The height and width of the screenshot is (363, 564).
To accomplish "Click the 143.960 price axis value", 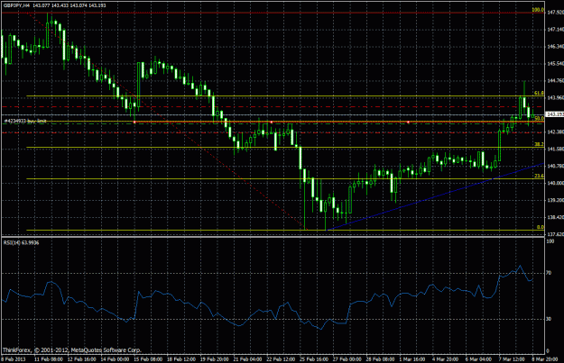I will click(x=555, y=97).
